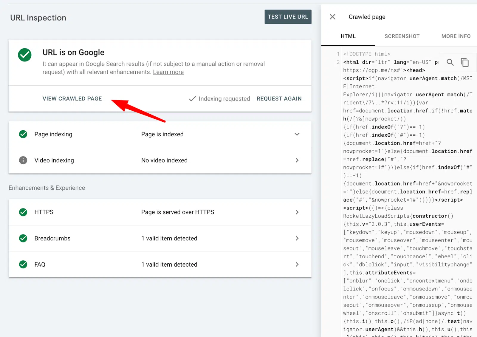Click the green check beside URL is on Google

point(24,55)
